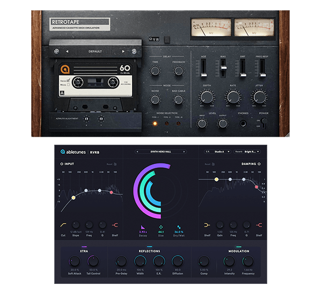Viewport: 322px width, 292px height.
Task: Click the Rate knob
Action: [233, 97]
